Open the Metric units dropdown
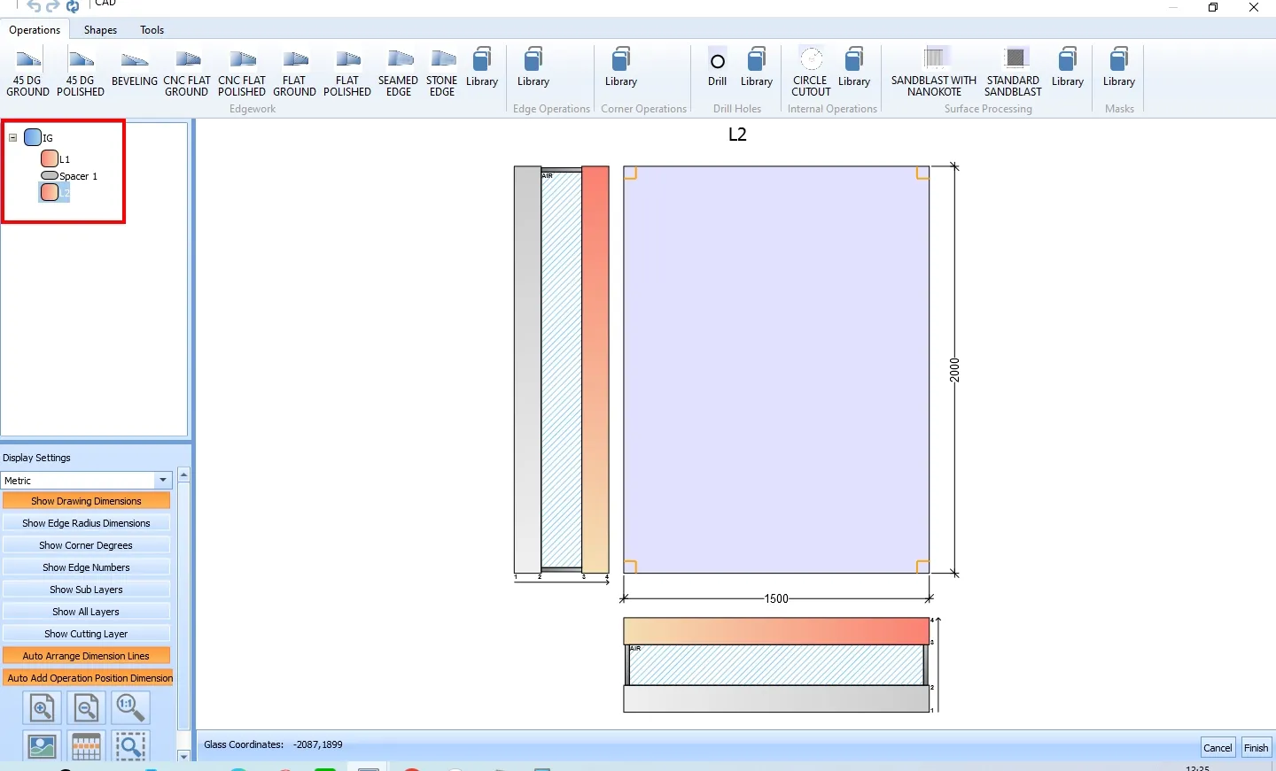This screenshot has width=1276, height=771. pos(163,480)
